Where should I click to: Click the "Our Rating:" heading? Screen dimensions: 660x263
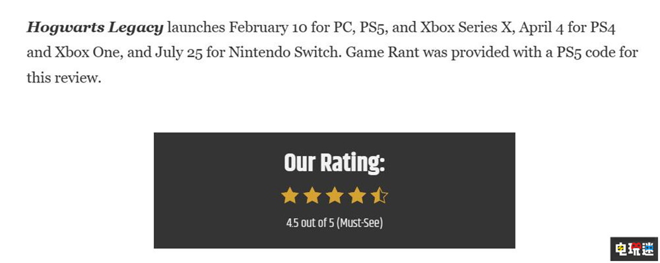tap(335, 163)
